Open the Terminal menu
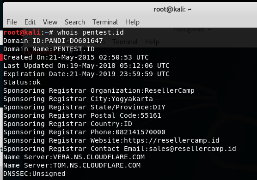257x180 pixels. 105,22
